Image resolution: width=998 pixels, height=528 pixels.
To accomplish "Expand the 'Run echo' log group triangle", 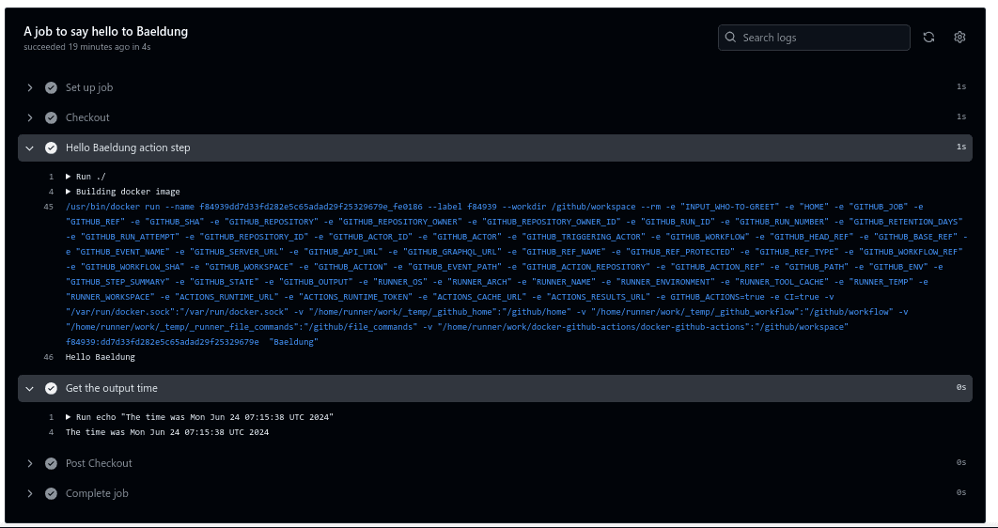I will pos(69,417).
